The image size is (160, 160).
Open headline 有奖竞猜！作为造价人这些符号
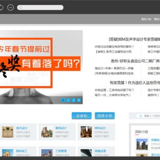(135, 83)
